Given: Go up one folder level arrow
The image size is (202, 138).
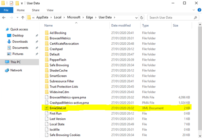Looking at the screenshot, I should pyautogui.click(x=23, y=18).
